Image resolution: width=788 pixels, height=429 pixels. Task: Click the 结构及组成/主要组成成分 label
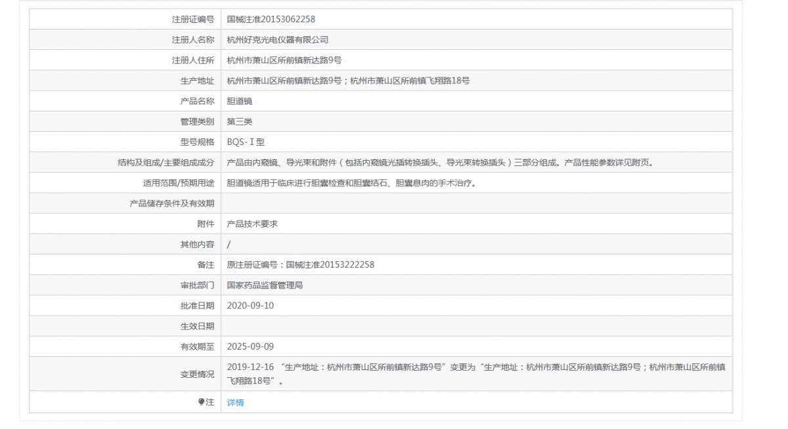click(x=165, y=163)
